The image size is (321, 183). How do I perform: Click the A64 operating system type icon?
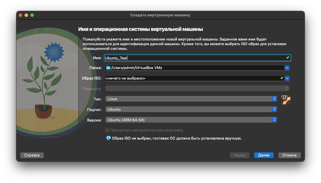[x=286, y=100]
